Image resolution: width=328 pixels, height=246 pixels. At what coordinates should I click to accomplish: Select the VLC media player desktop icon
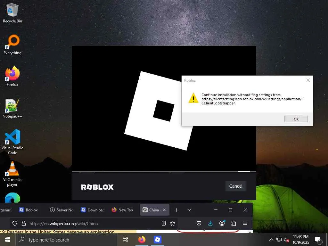click(x=12, y=174)
